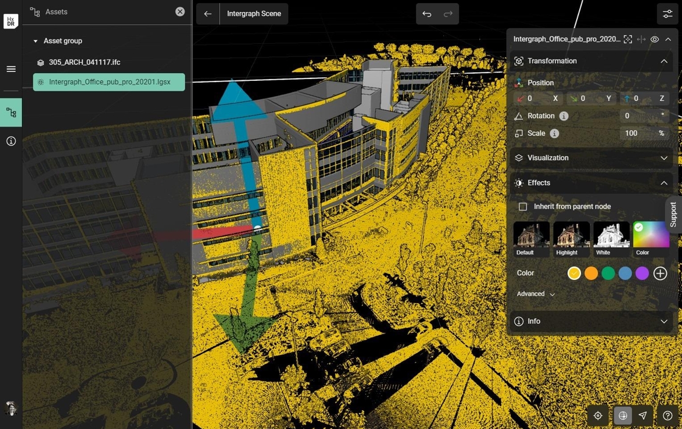Screen dimensions: 682x429
Task: Add a custom color with plus button
Action: pos(660,273)
